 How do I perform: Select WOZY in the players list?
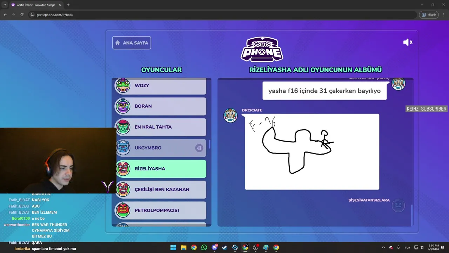tap(161, 85)
